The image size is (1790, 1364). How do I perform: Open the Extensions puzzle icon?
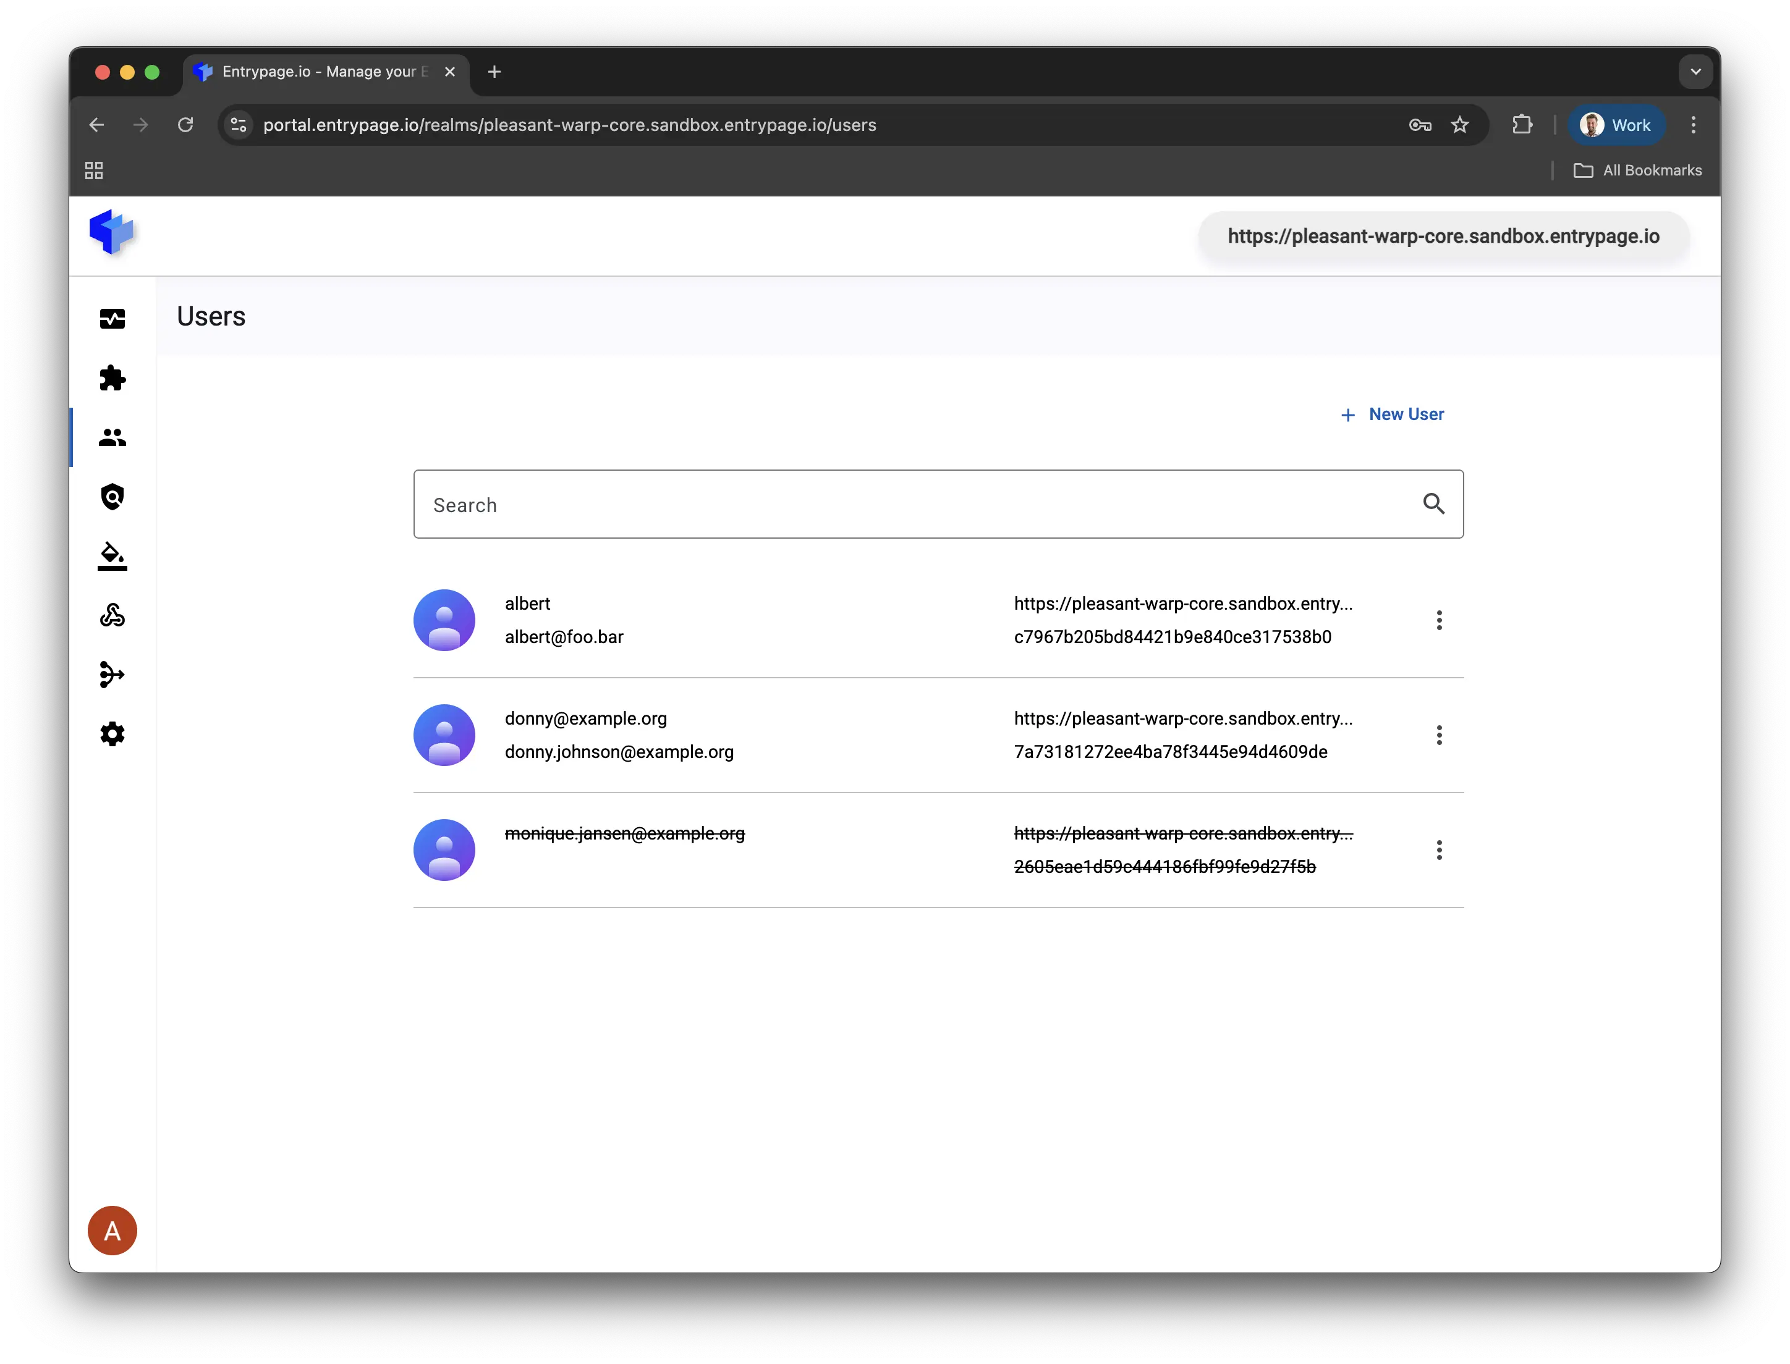1522,125
